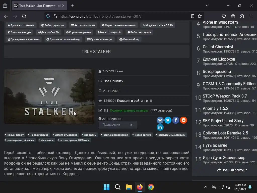The image size is (257, 193).
Task: Open a new browser tab
Action: pos(73,6)
